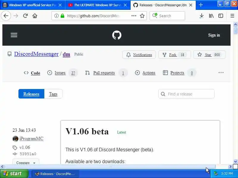This screenshot has width=238, height=178.
Task: Click the magnifier in Find a release
Action: [163, 94]
